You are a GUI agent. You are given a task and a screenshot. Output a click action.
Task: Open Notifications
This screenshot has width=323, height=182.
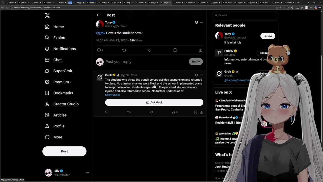(x=60, y=49)
